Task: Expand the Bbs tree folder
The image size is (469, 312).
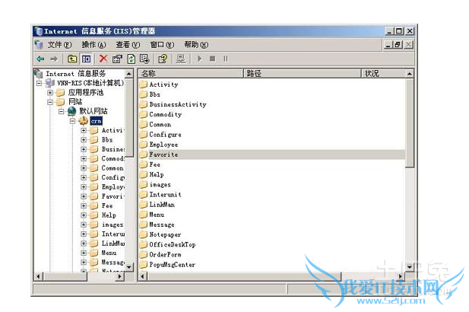Action: point(84,140)
